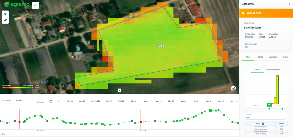293x137 pixels.
Task: Open the List of VI dropdown
Action: click(x=265, y=118)
